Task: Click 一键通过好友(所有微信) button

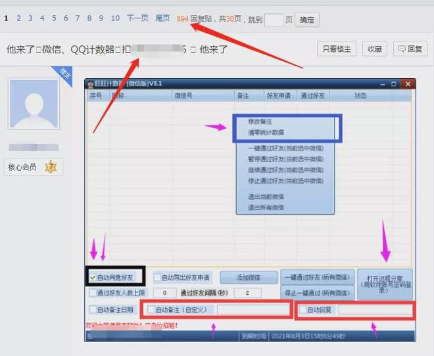Action: pyautogui.click(x=318, y=277)
